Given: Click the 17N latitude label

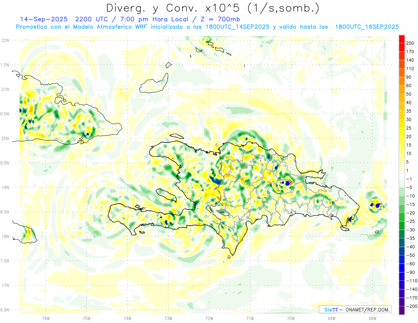Looking at the screenshot, I should click(5, 285).
